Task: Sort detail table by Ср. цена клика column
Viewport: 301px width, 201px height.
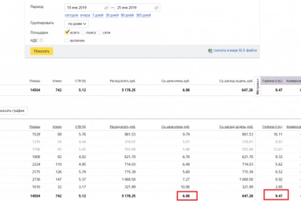Action: 176,127
